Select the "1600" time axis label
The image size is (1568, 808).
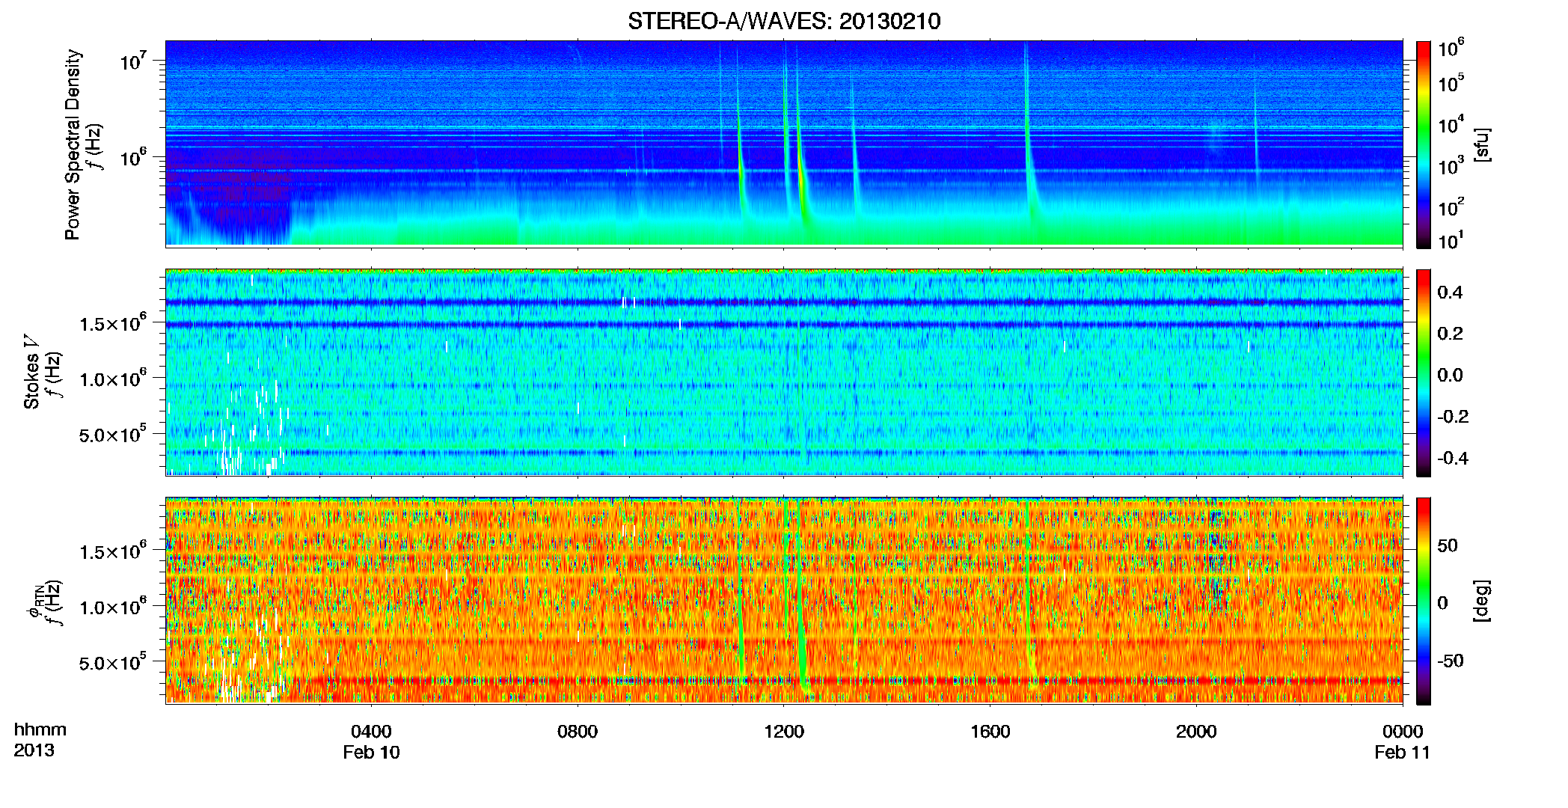click(x=990, y=732)
